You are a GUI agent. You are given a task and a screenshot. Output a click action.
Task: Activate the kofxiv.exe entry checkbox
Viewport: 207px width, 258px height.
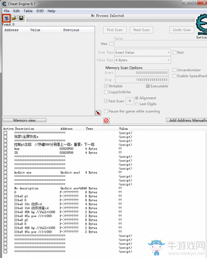coord(5,173)
